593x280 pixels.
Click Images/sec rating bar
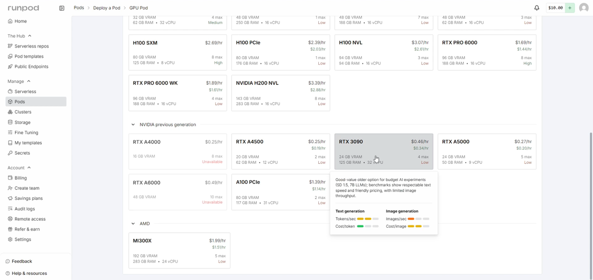(418, 219)
